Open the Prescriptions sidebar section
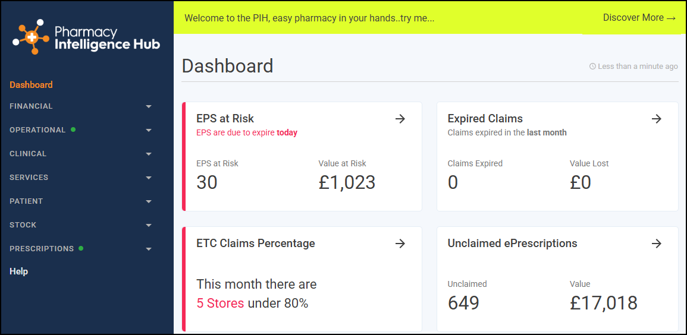 (42, 248)
